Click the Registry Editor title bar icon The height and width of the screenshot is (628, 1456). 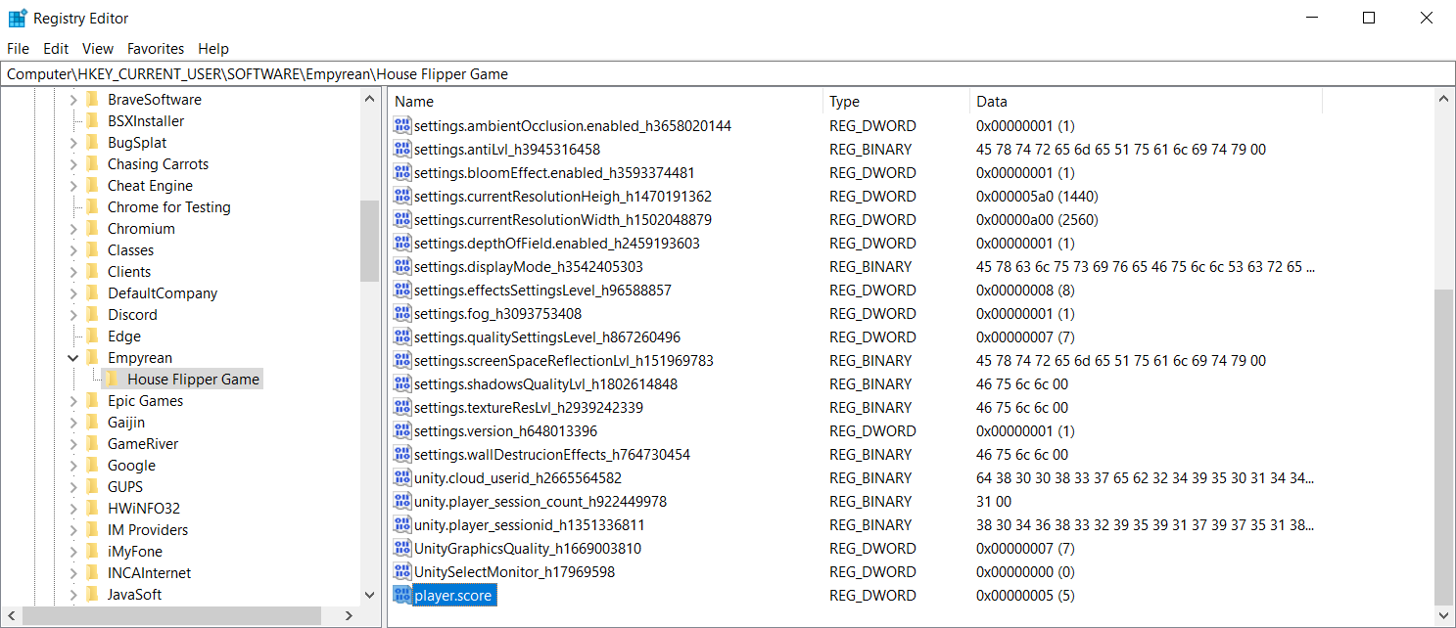(18, 18)
